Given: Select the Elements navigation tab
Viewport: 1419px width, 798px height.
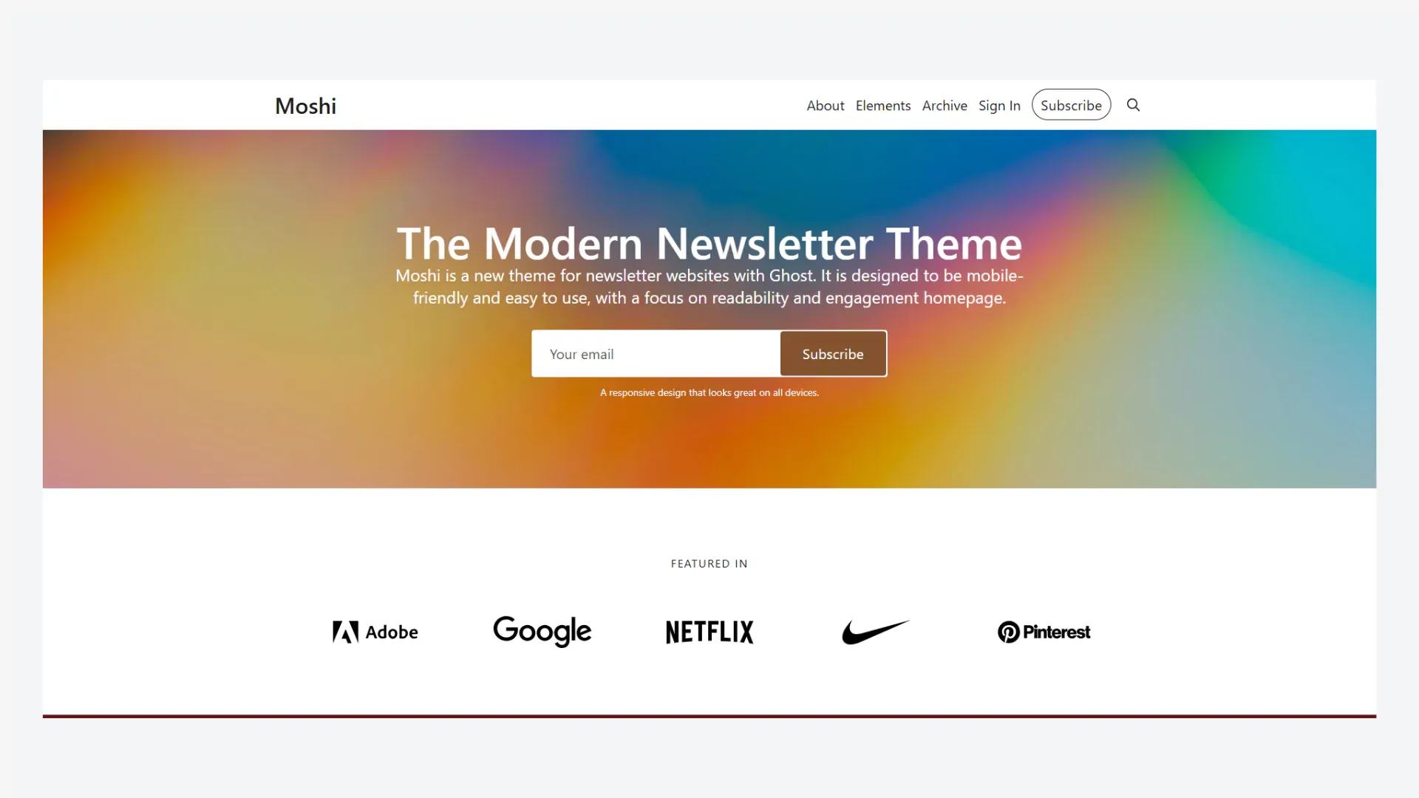Looking at the screenshot, I should (x=883, y=104).
